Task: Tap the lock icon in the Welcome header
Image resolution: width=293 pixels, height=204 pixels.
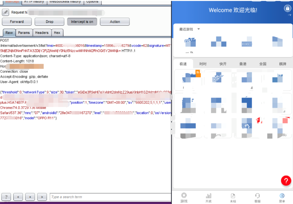Action: (x=287, y=8)
